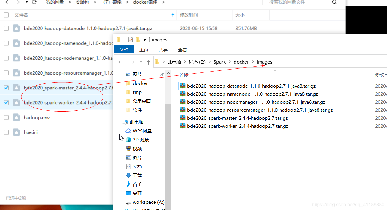Select hue.ini file name in cloud drive
The height and width of the screenshot is (210, 387).
(31, 132)
